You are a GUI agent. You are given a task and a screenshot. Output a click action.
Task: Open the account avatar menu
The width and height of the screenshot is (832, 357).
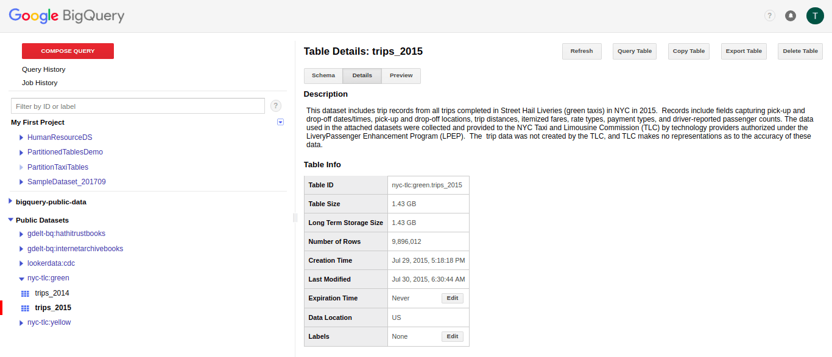coord(815,15)
